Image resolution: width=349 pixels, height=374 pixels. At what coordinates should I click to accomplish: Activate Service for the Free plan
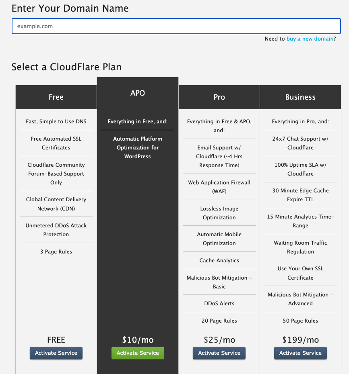pos(56,353)
